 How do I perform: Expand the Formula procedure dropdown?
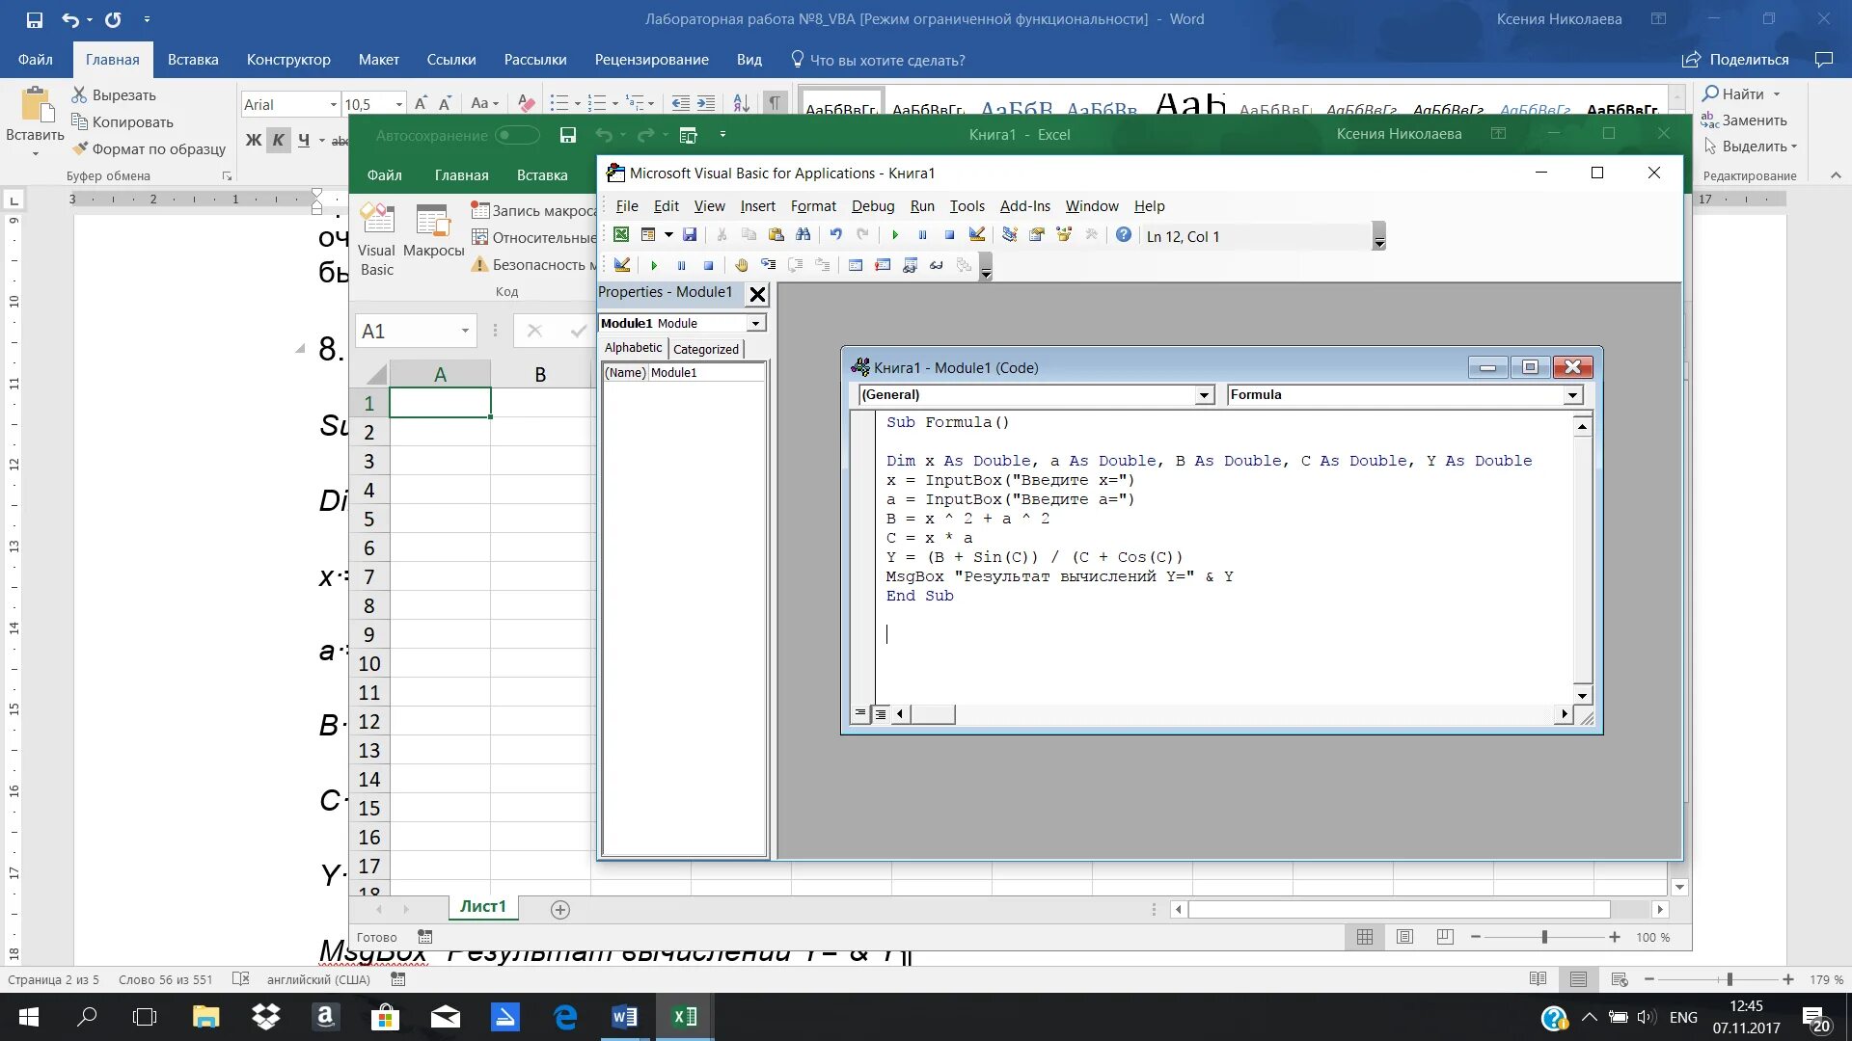(1572, 395)
